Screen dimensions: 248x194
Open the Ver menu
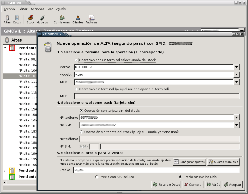(50, 9)
